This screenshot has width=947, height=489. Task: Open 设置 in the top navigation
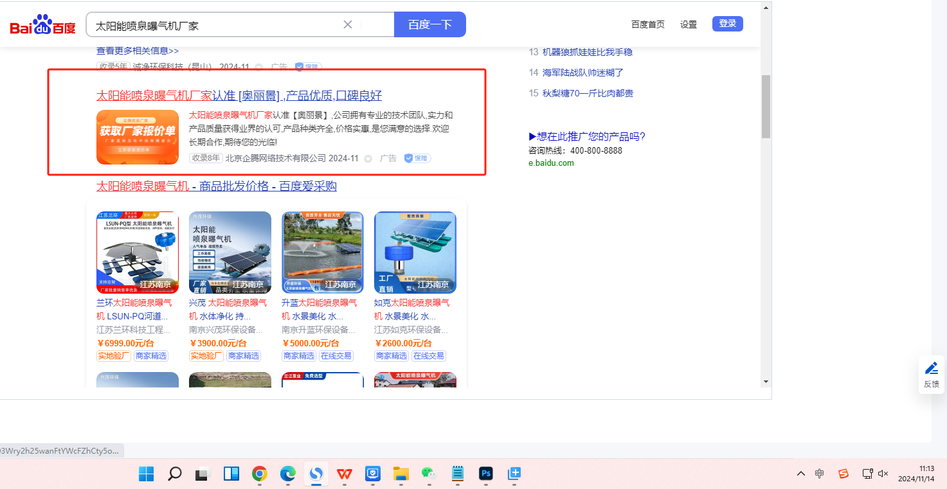point(689,24)
